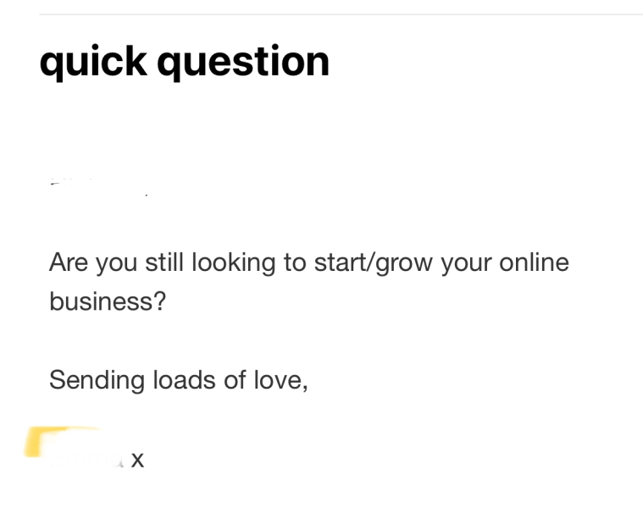Click the word "still" in the body

point(164,263)
